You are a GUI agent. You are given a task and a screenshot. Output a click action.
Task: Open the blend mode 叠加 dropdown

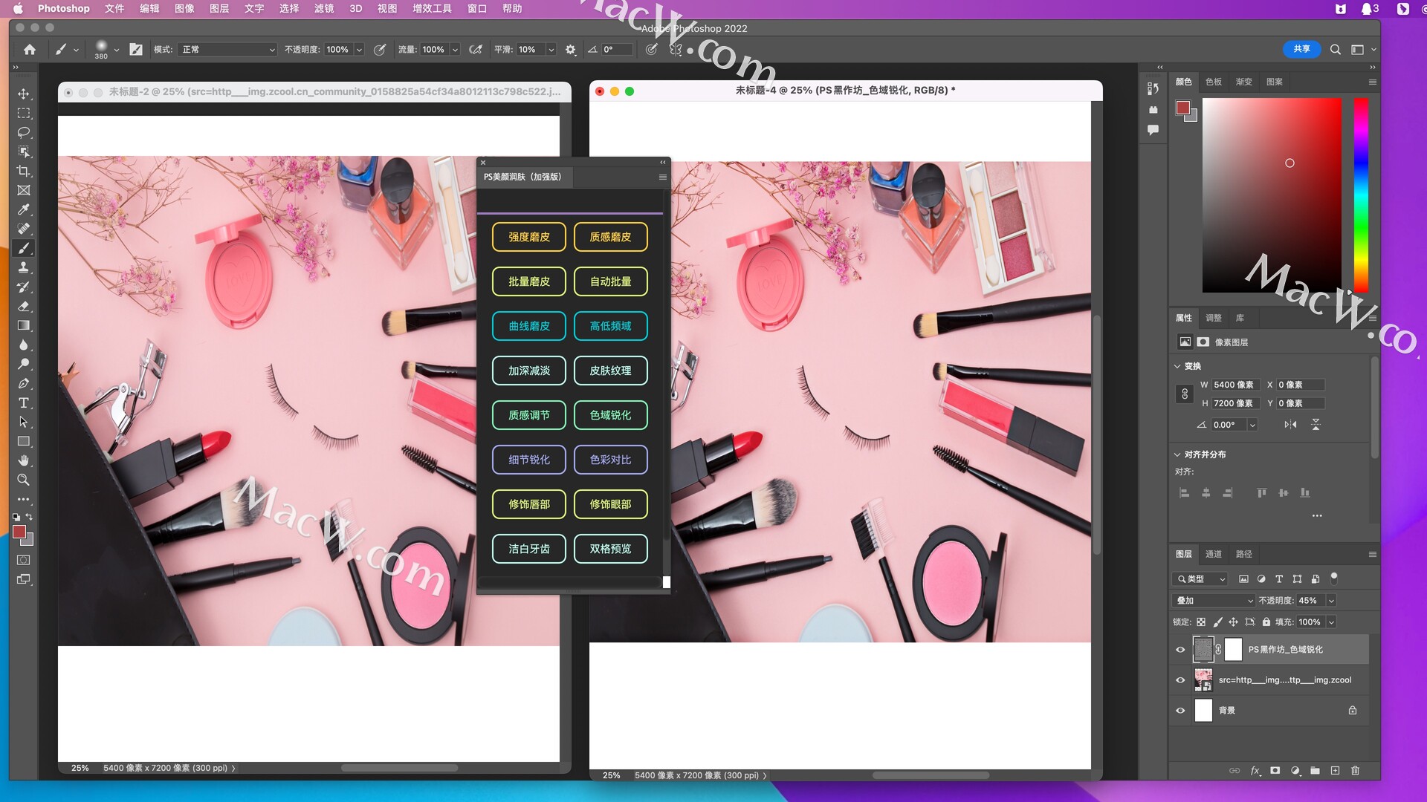(x=1214, y=601)
